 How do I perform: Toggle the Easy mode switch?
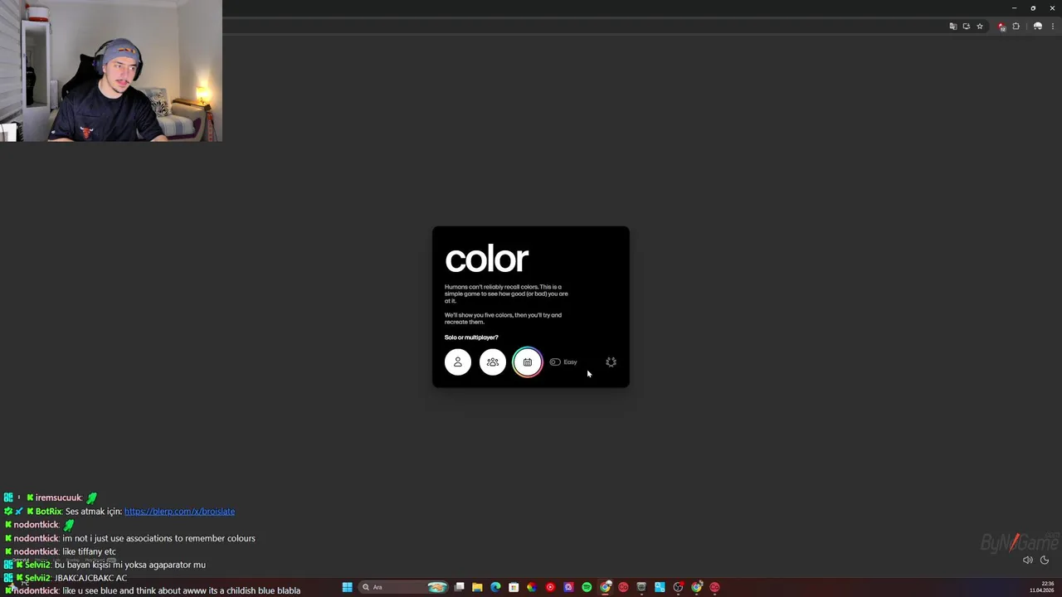[555, 362]
